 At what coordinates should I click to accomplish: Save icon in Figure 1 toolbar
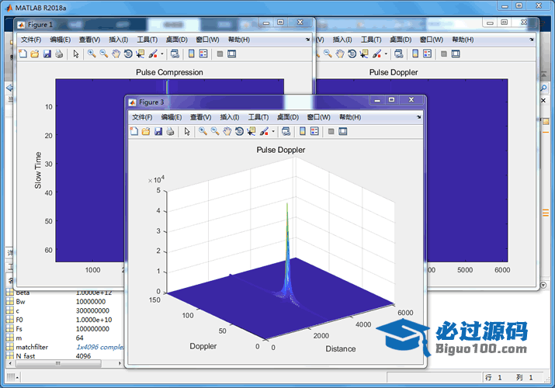47,54
